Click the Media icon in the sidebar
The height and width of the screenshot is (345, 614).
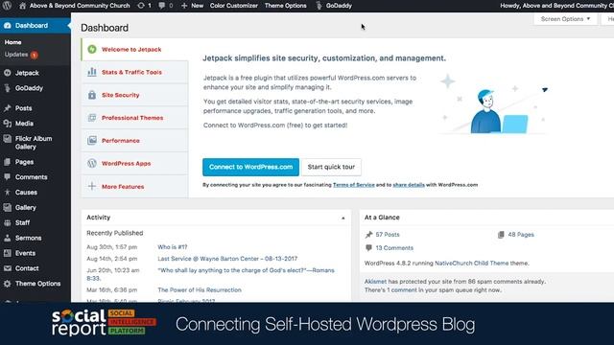8,124
